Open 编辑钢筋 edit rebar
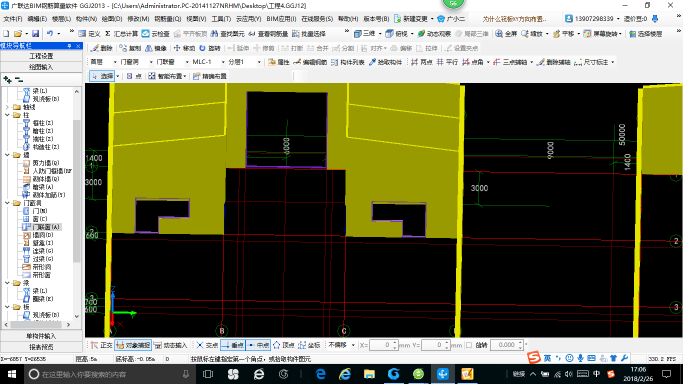 [x=310, y=62]
